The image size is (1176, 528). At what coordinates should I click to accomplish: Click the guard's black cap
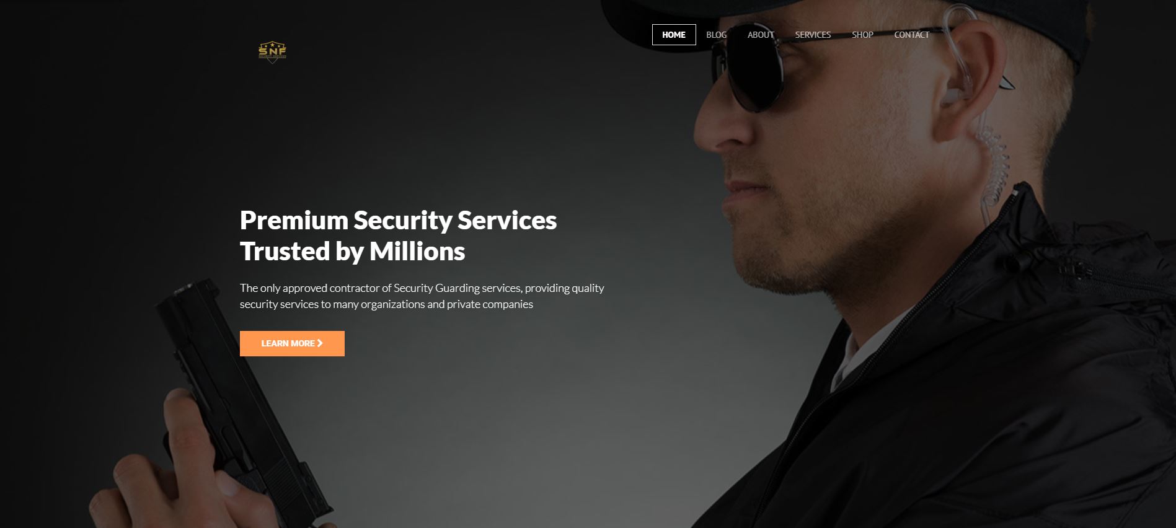pos(843,25)
